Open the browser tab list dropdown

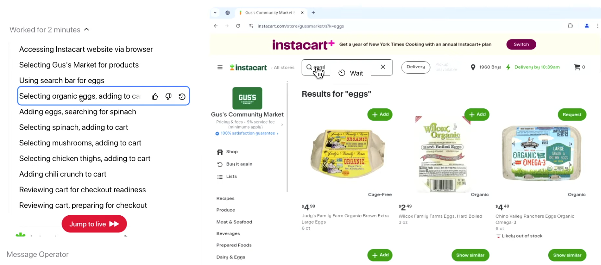point(215,13)
